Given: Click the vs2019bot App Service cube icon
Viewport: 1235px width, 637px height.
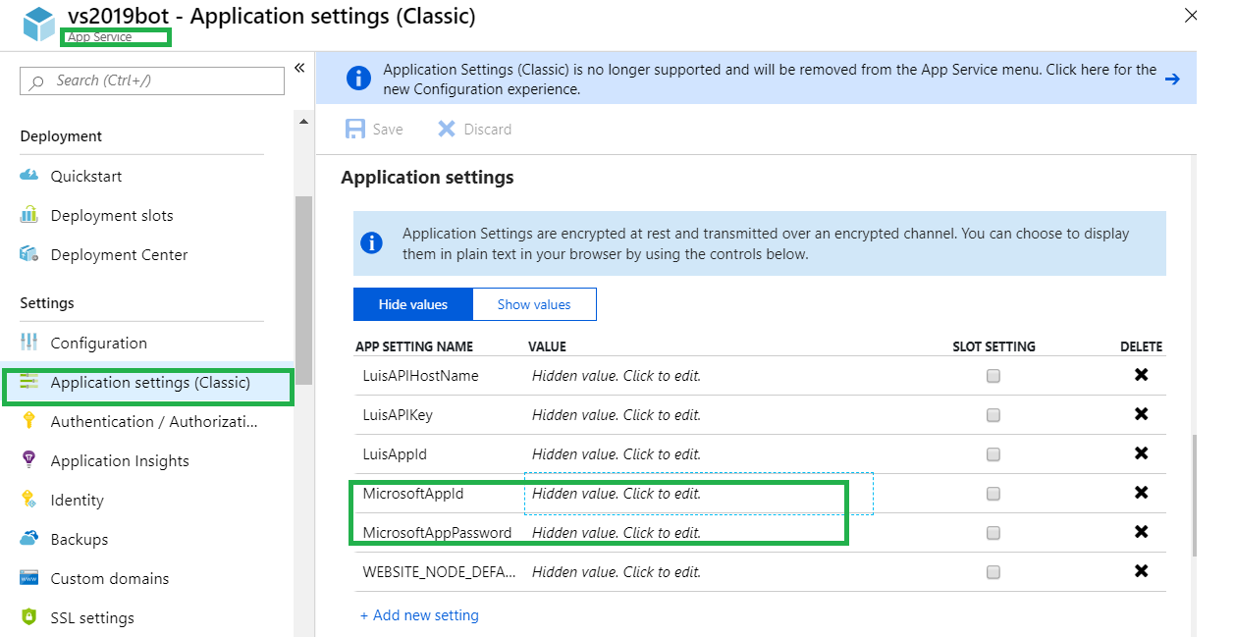Looking at the screenshot, I should [x=39, y=25].
